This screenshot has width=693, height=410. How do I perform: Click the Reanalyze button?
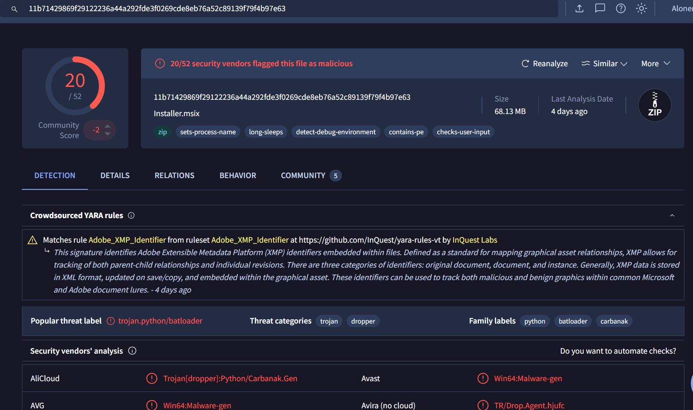pos(544,64)
